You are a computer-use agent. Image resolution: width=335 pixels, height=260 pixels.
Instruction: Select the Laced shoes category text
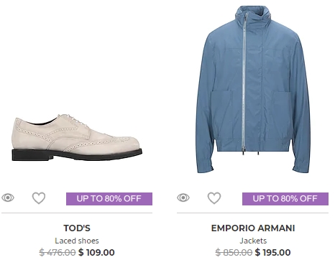pyautogui.click(x=77, y=241)
